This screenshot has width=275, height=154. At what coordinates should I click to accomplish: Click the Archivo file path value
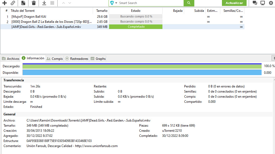[88, 120]
